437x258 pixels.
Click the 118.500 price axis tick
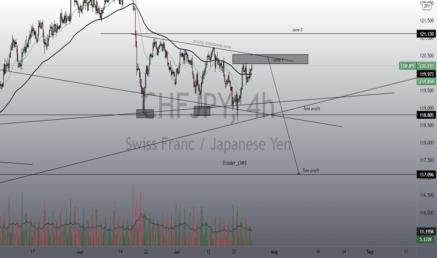point(426,125)
